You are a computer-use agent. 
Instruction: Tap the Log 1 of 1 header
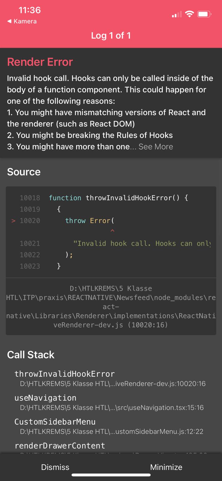point(111,35)
